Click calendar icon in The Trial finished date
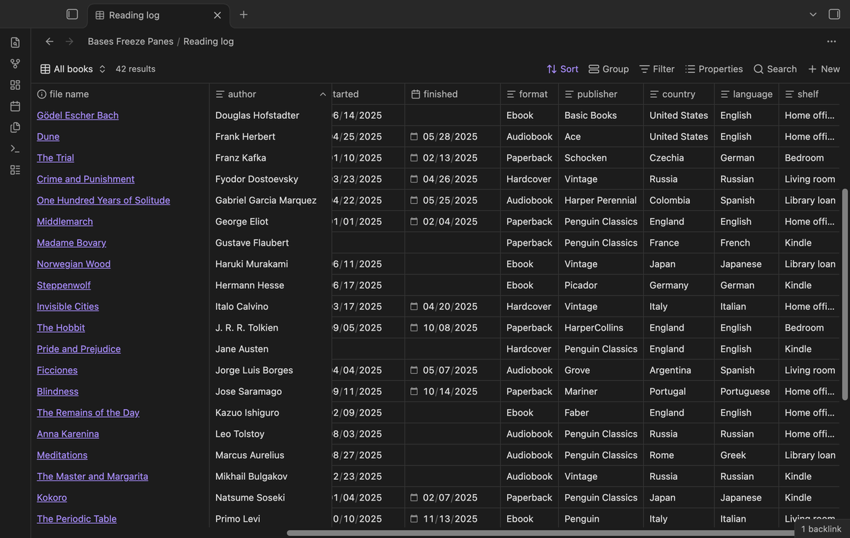The width and height of the screenshot is (850, 538). 414,158
